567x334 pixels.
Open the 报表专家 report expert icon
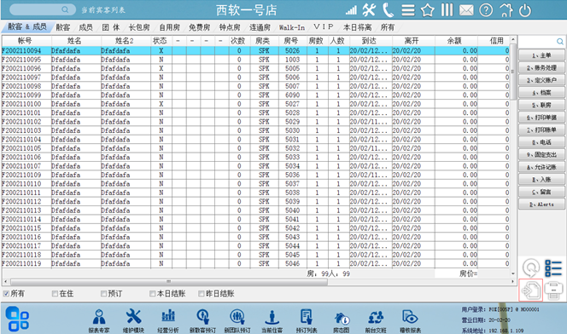pos(99,320)
